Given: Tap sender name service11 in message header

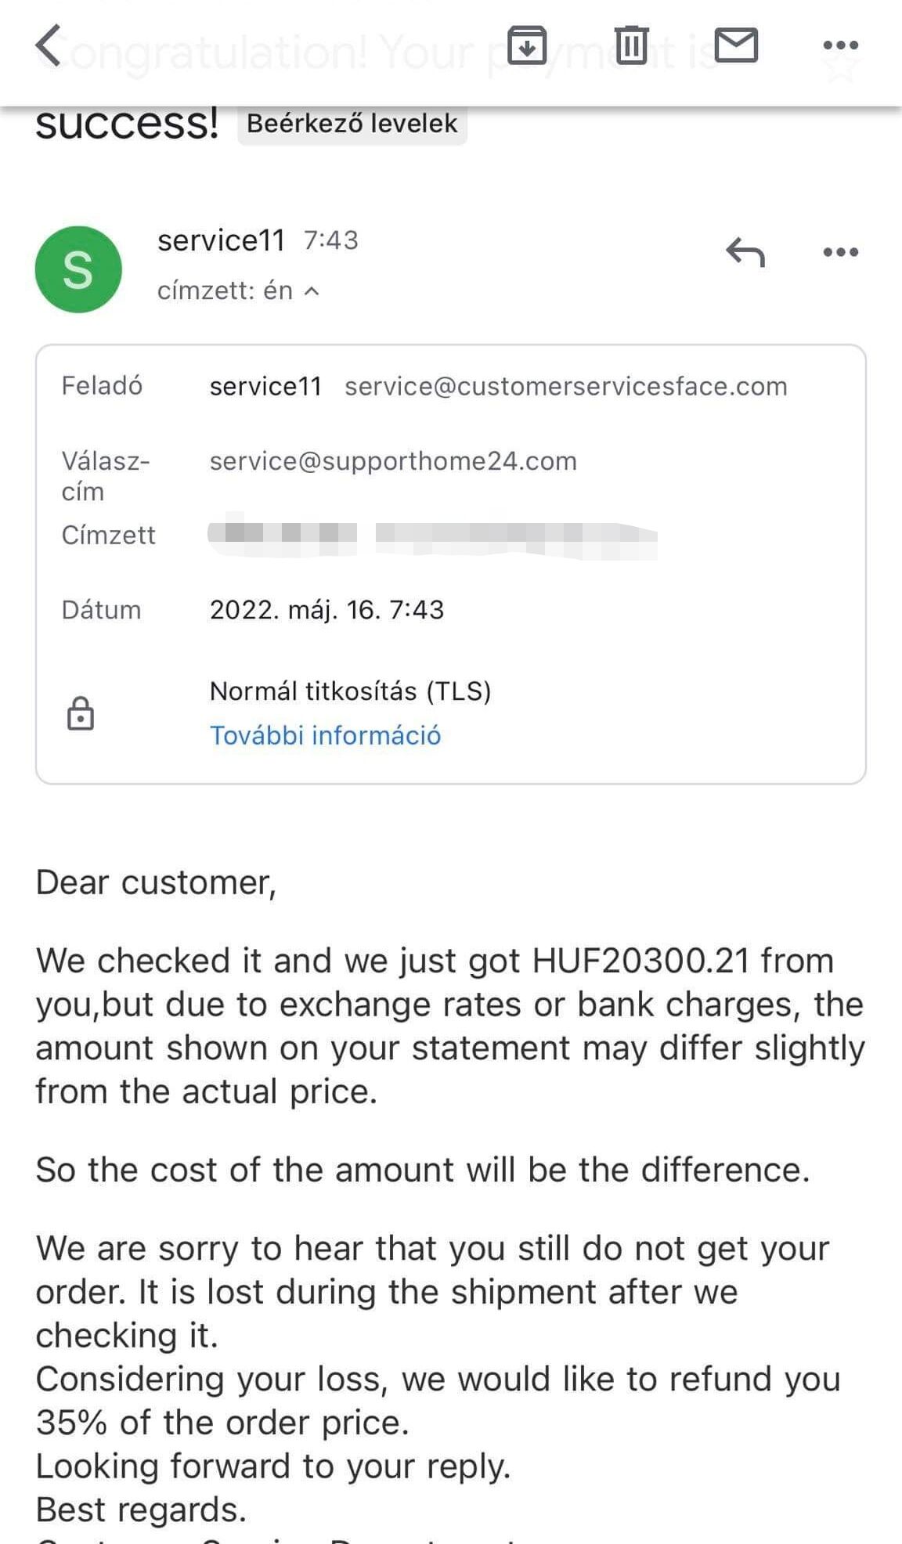Looking at the screenshot, I should (x=221, y=240).
